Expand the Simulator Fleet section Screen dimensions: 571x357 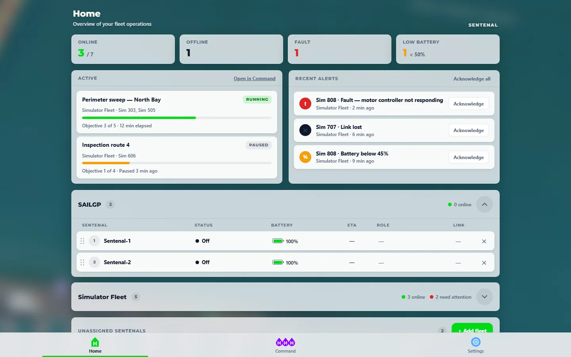(x=485, y=297)
